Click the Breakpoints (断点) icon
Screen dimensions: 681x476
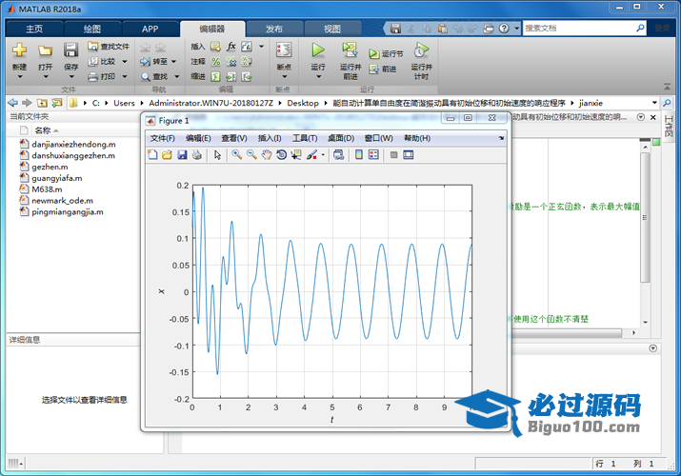(284, 50)
